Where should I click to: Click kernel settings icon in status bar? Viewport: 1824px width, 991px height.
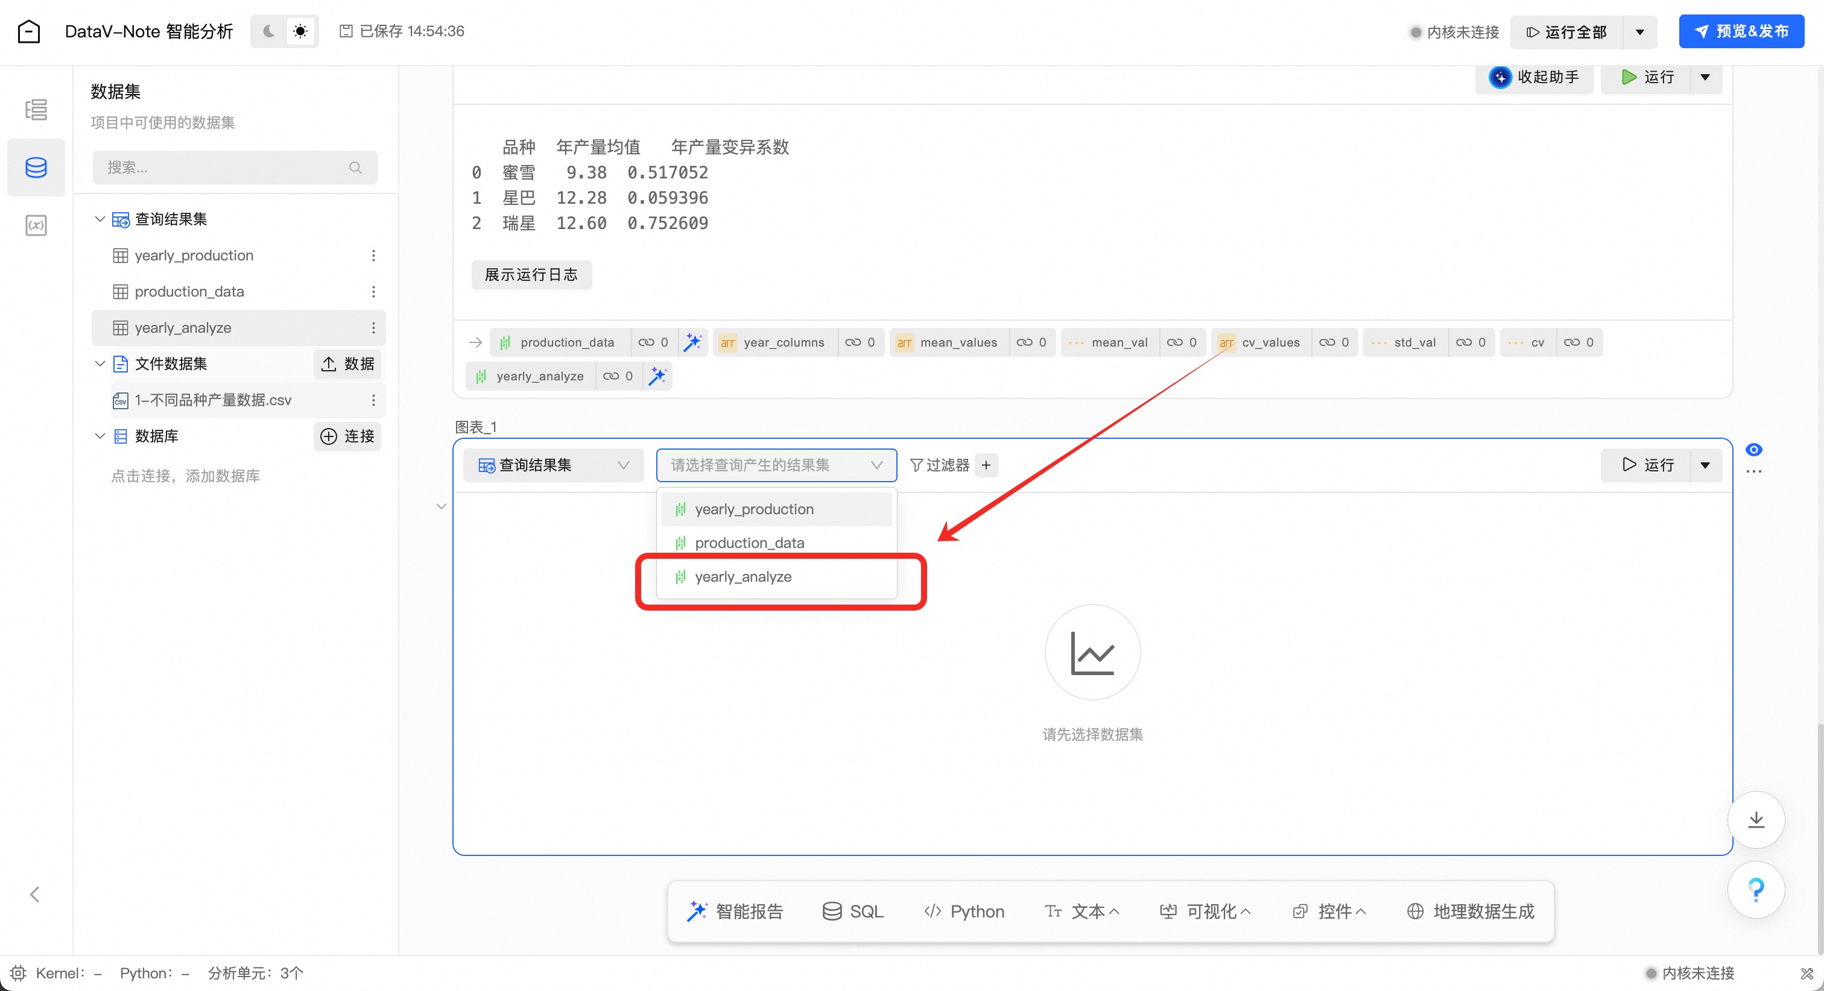pos(19,974)
